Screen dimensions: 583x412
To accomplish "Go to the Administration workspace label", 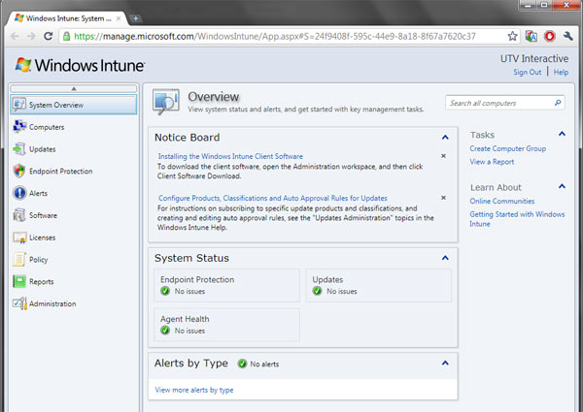I will coord(52,303).
